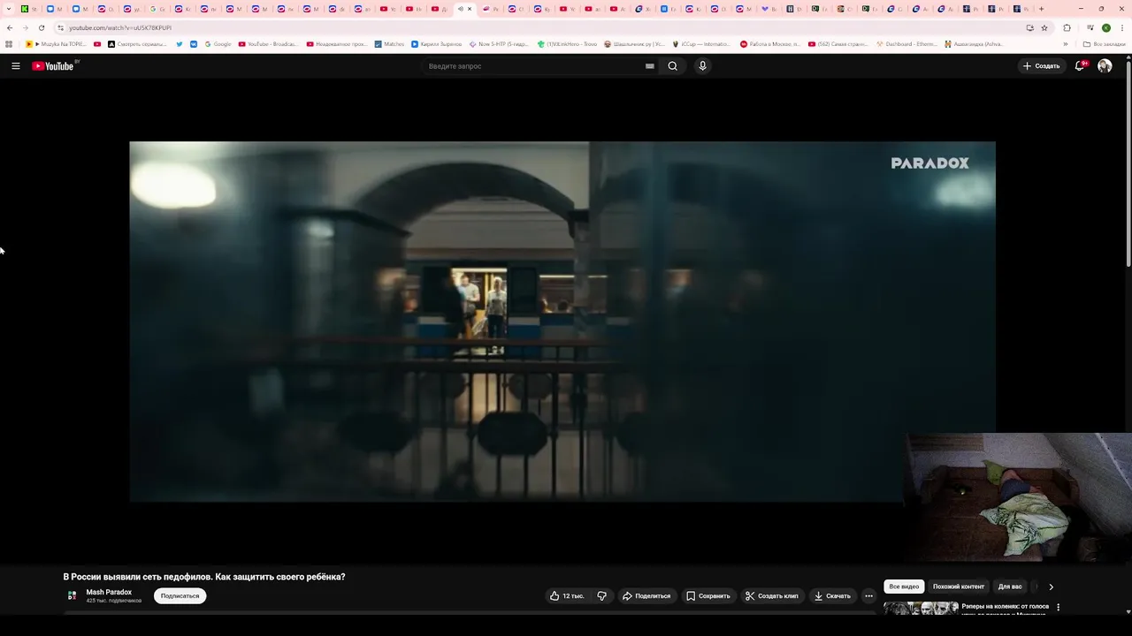Go back with browser back arrow
This screenshot has height=636, width=1132.
(x=10, y=27)
